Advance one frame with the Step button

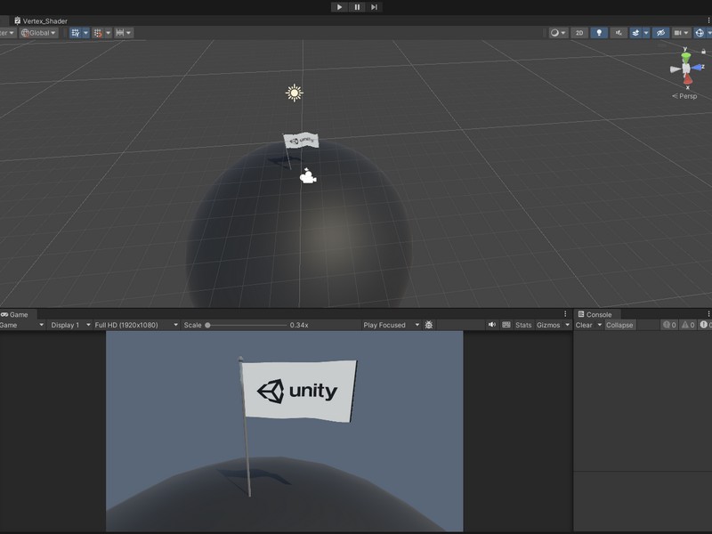(x=374, y=7)
